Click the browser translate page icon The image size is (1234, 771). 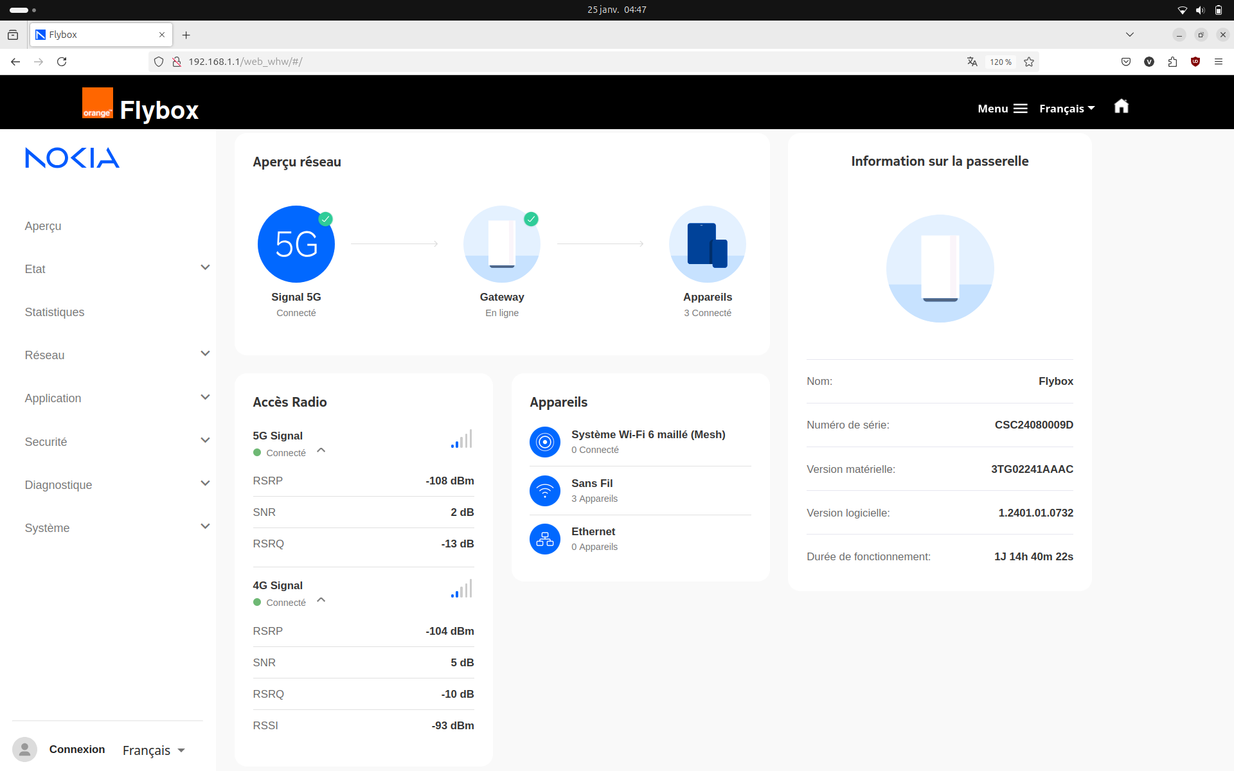[972, 62]
